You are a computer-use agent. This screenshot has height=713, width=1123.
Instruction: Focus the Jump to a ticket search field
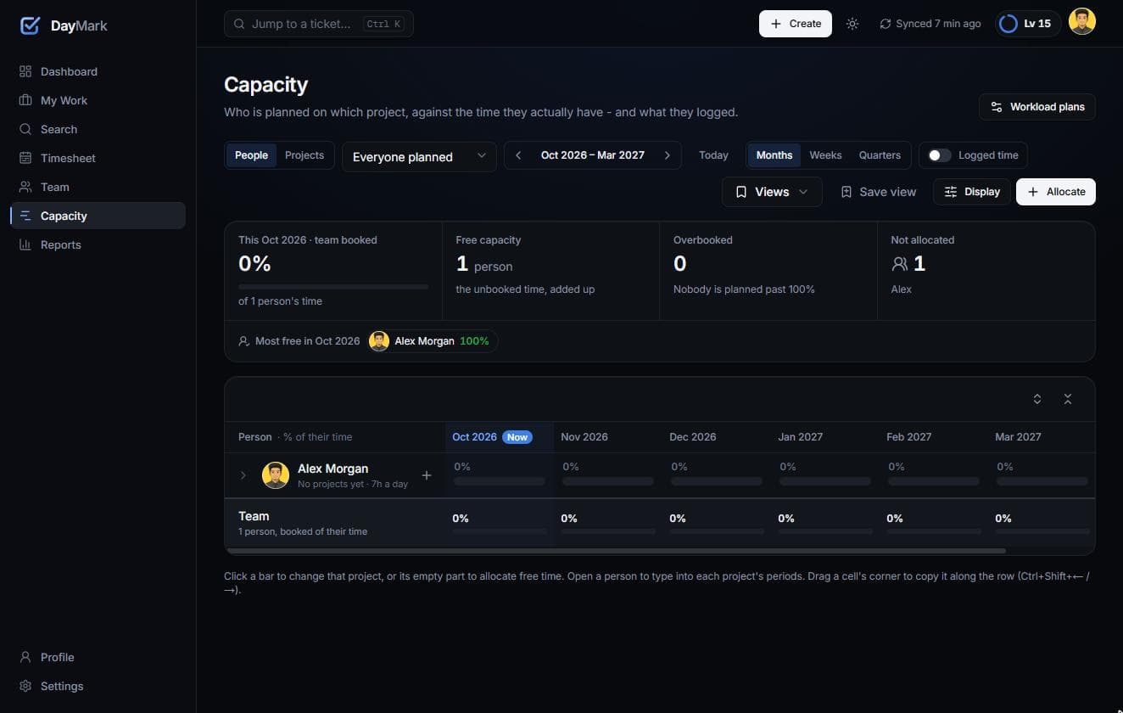point(319,24)
